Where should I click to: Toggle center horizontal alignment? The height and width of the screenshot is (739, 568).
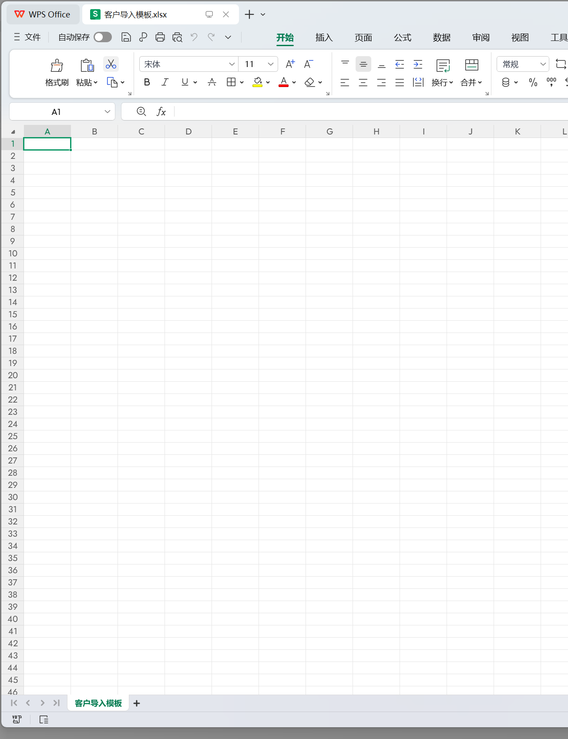pyautogui.click(x=363, y=82)
